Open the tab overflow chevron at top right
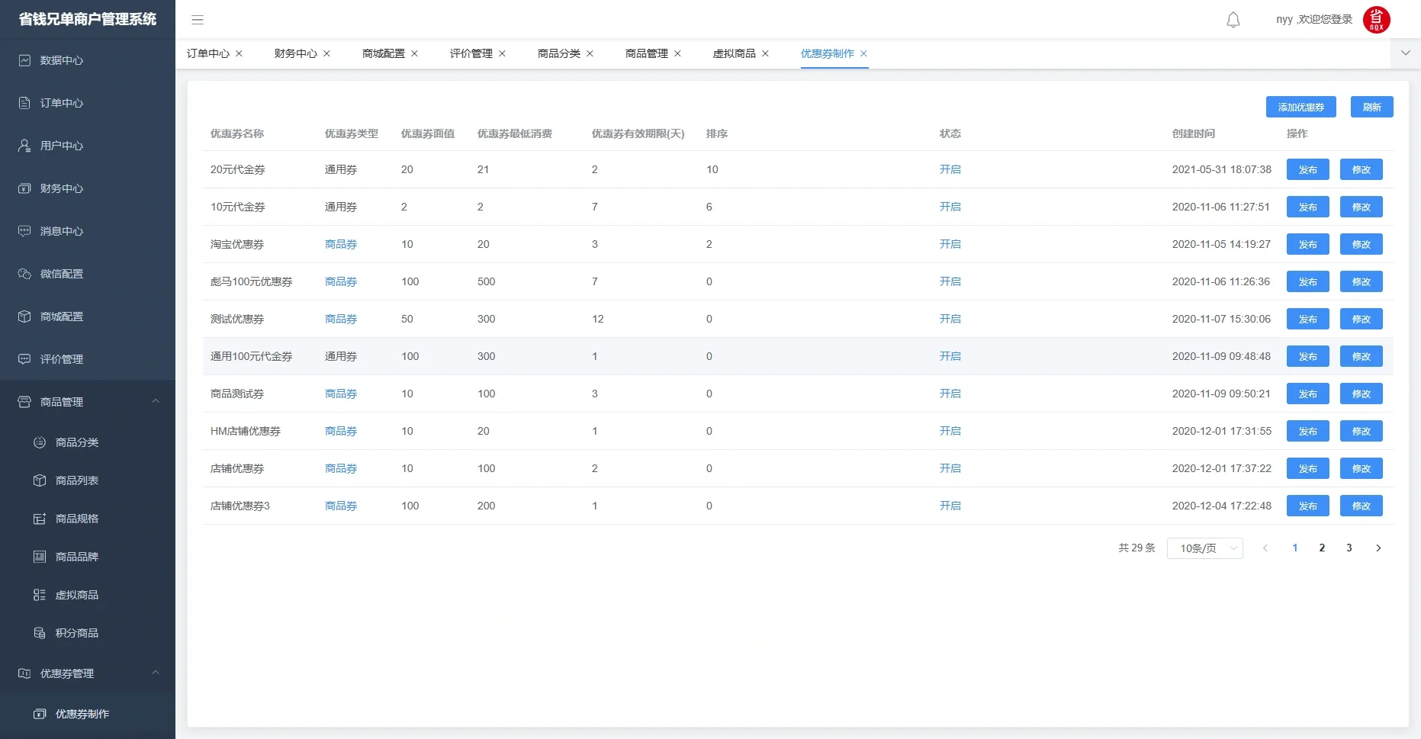Image resolution: width=1421 pixels, height=739 pixels. (x=1405, y=53)
